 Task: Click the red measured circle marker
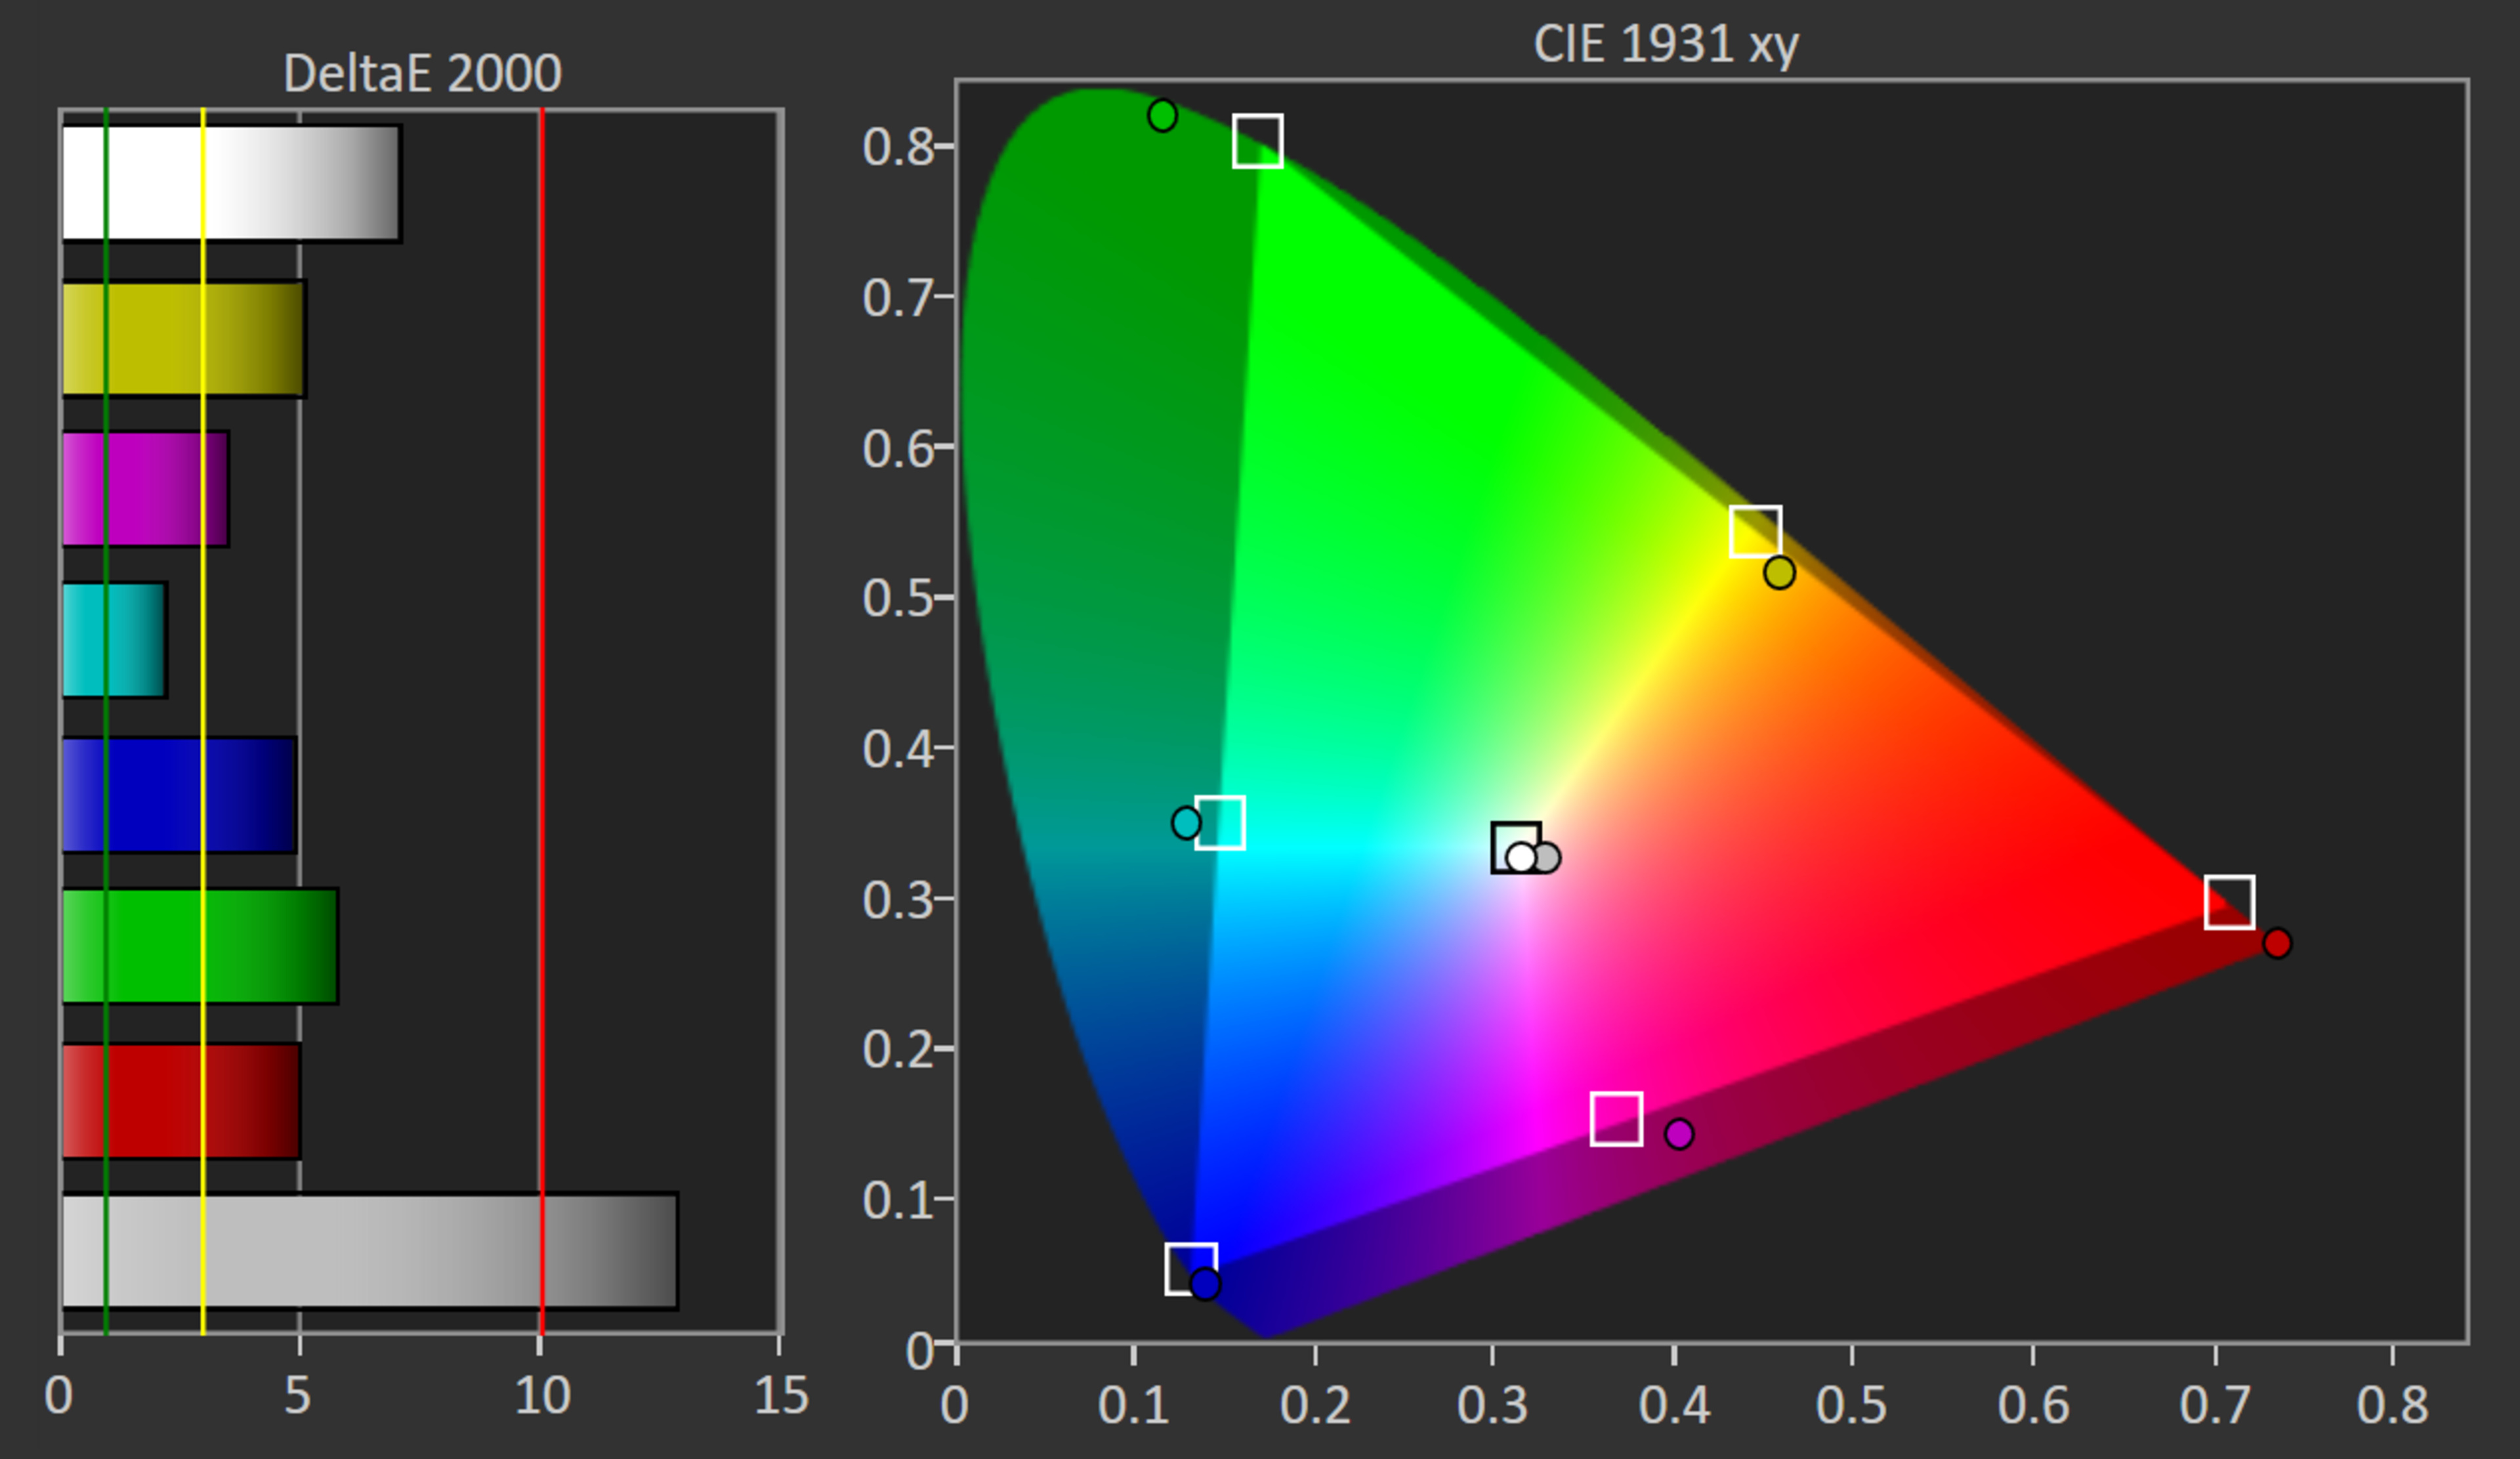(x=2278, y=943)
